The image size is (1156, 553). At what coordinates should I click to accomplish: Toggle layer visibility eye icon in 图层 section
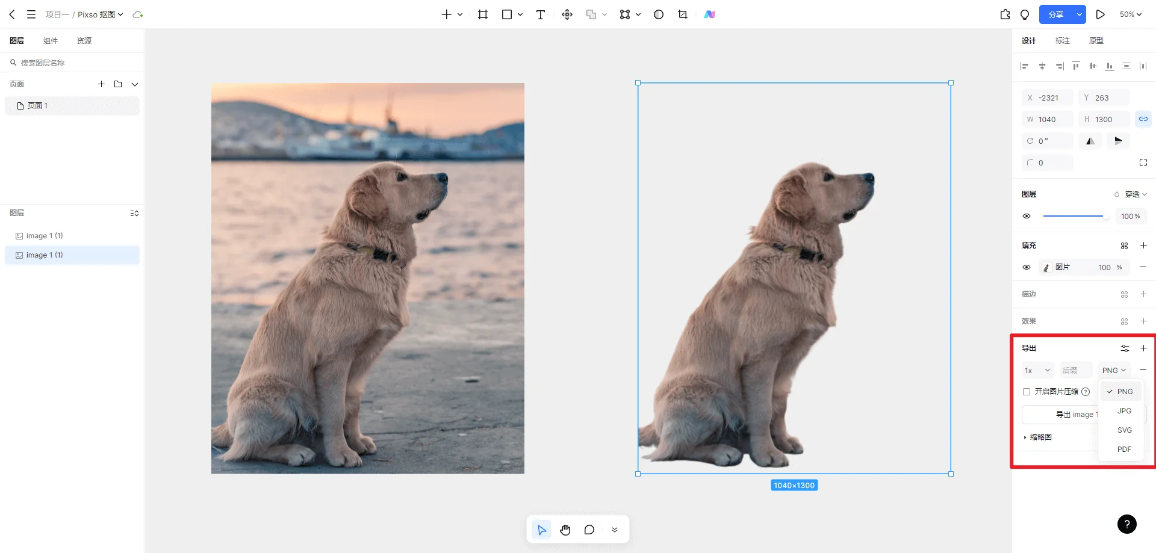(1027, 216)
